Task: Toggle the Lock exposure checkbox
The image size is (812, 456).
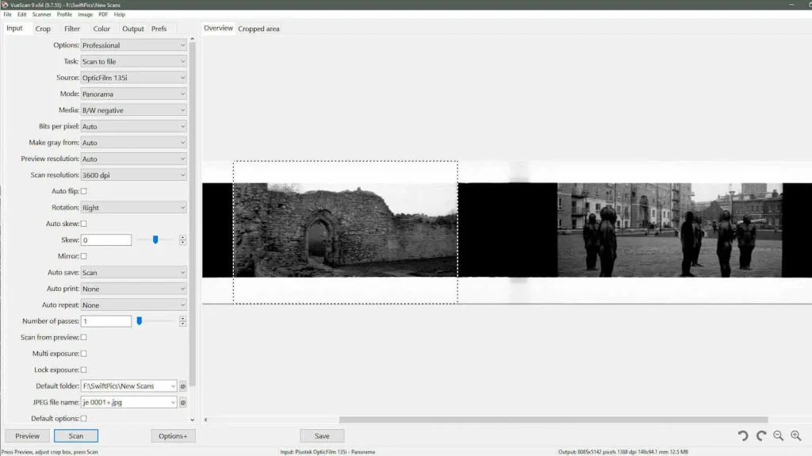Action: pos(83,370)
